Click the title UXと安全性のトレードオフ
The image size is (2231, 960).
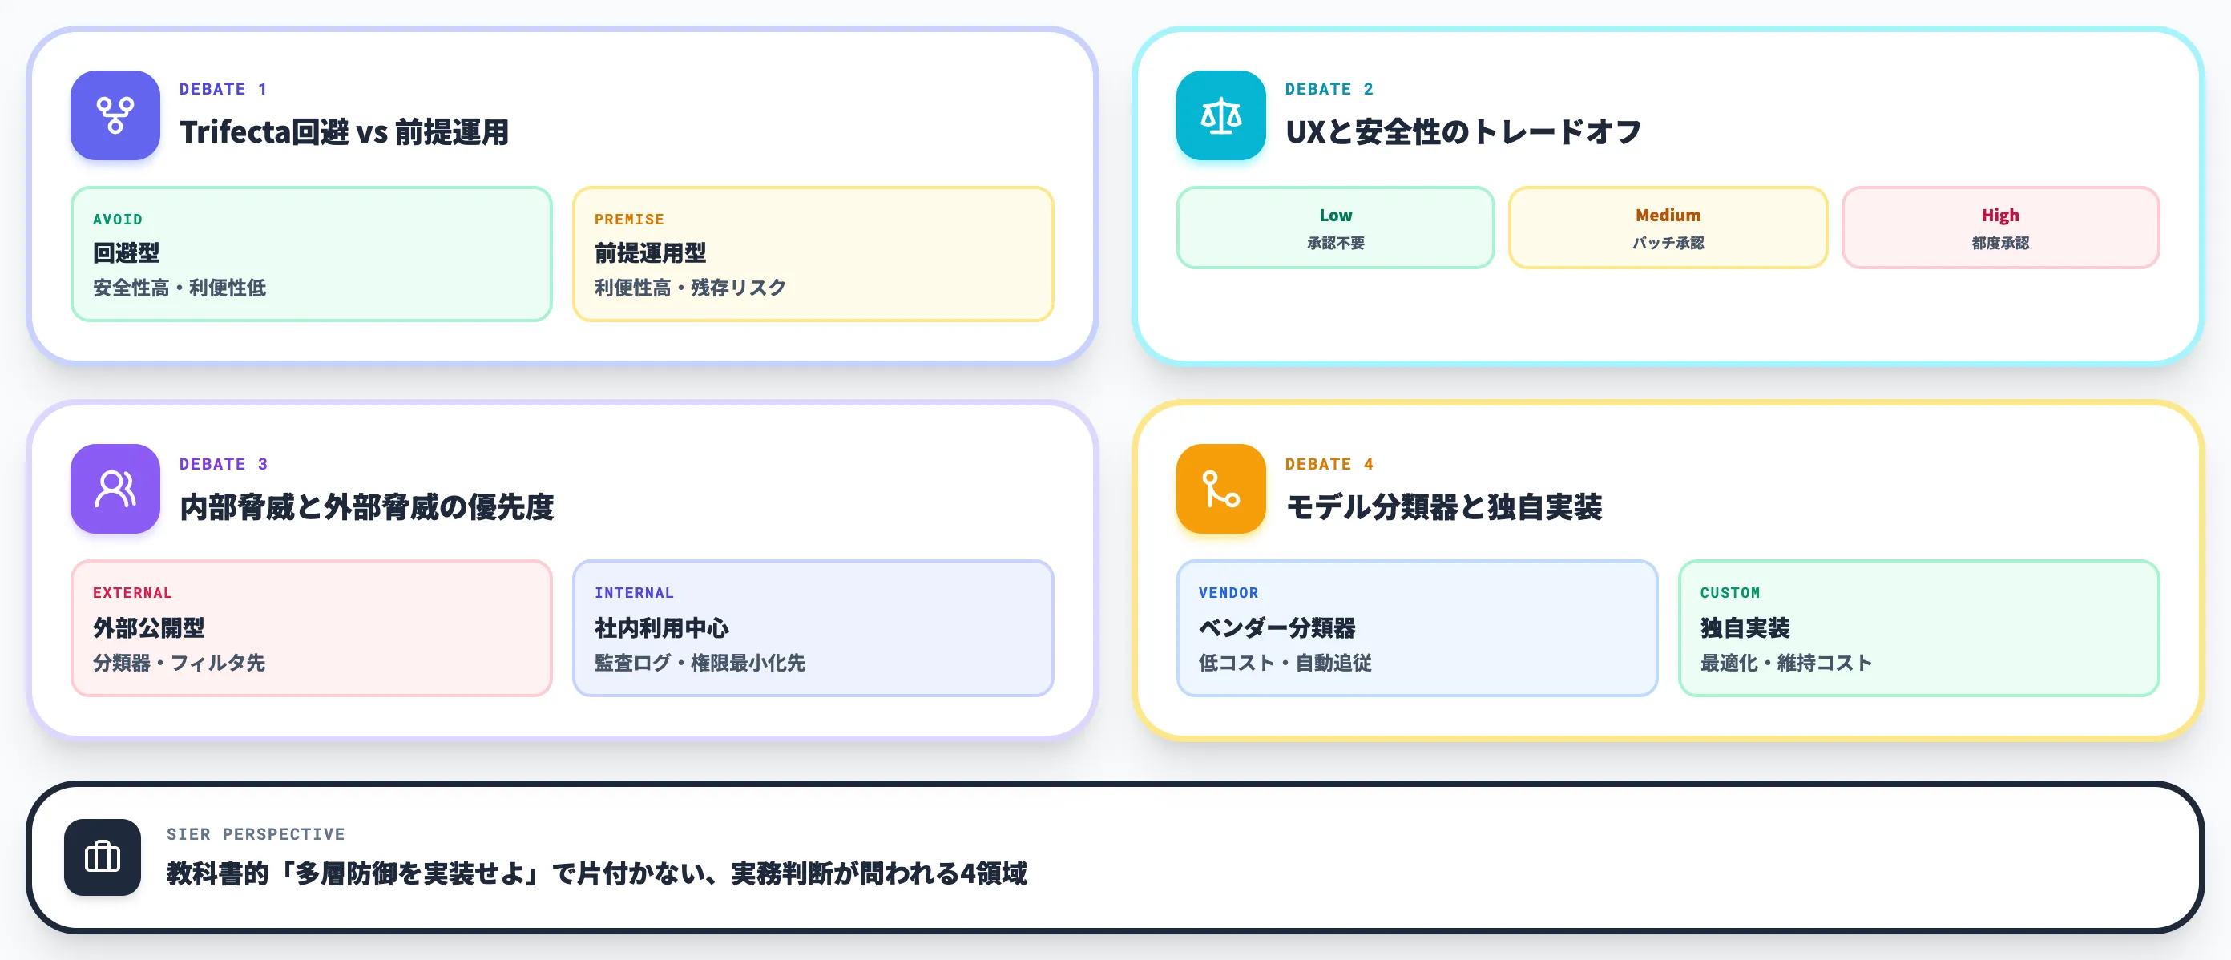1463,131
